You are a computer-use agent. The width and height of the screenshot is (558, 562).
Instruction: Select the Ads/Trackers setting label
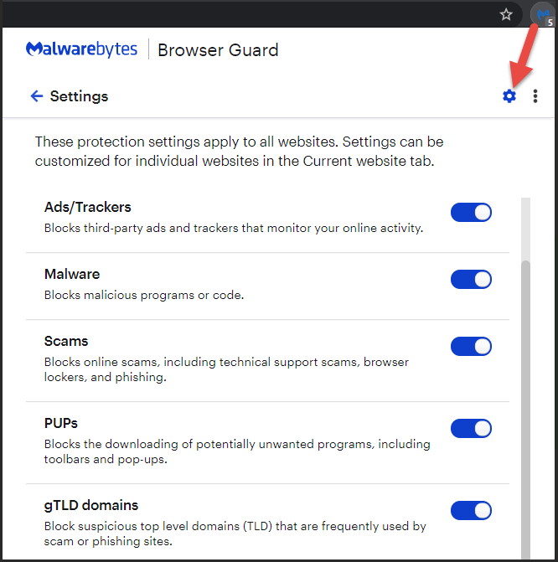(x=87, y=207)
